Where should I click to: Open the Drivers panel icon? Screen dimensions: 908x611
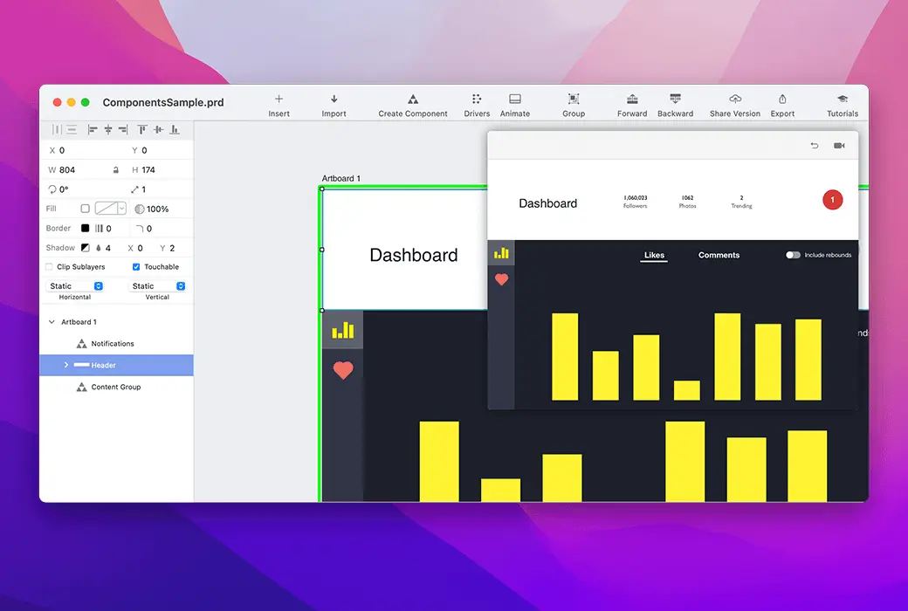point(477,99)
